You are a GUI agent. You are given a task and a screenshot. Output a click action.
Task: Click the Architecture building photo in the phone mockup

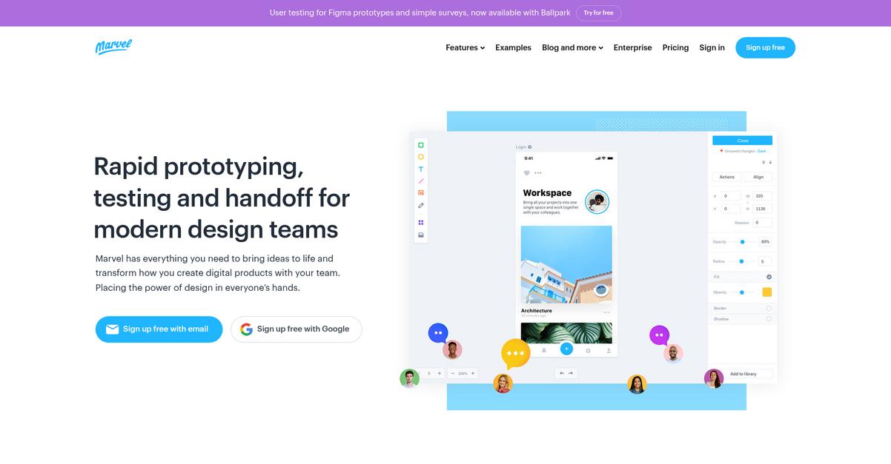pyautogui.click(x=566, y=265)
